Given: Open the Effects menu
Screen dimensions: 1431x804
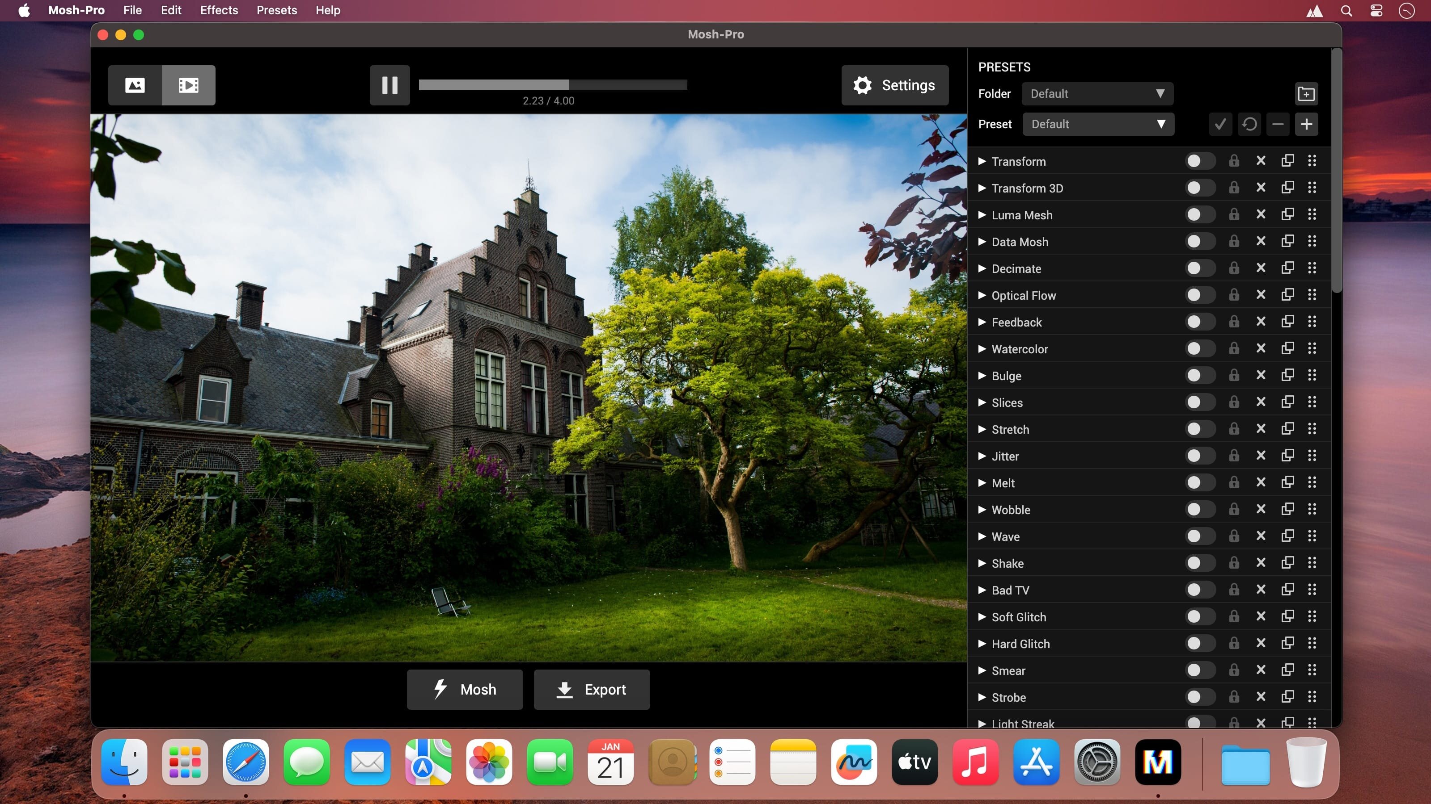Looking at the screenshot, I should [x=219, y=11].
